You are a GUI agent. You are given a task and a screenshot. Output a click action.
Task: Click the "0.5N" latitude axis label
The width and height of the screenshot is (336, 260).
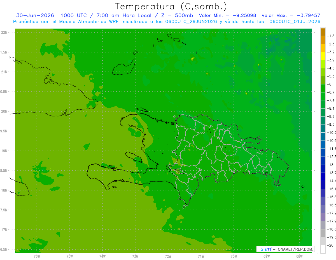click(x=4, y=92)
